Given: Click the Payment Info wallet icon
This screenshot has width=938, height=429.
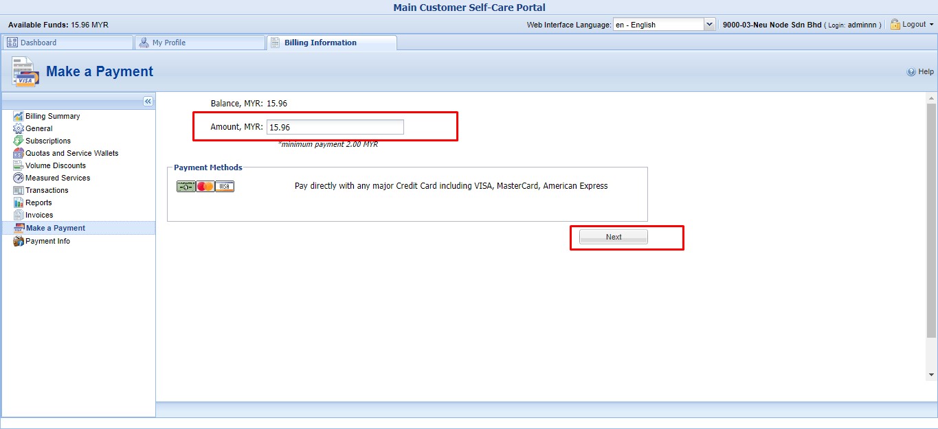Looking at the screenshot, I should (19, 241).
